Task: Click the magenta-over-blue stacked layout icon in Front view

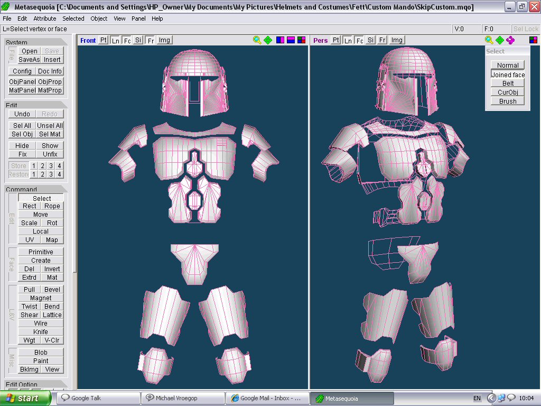Action: (291, 40)
